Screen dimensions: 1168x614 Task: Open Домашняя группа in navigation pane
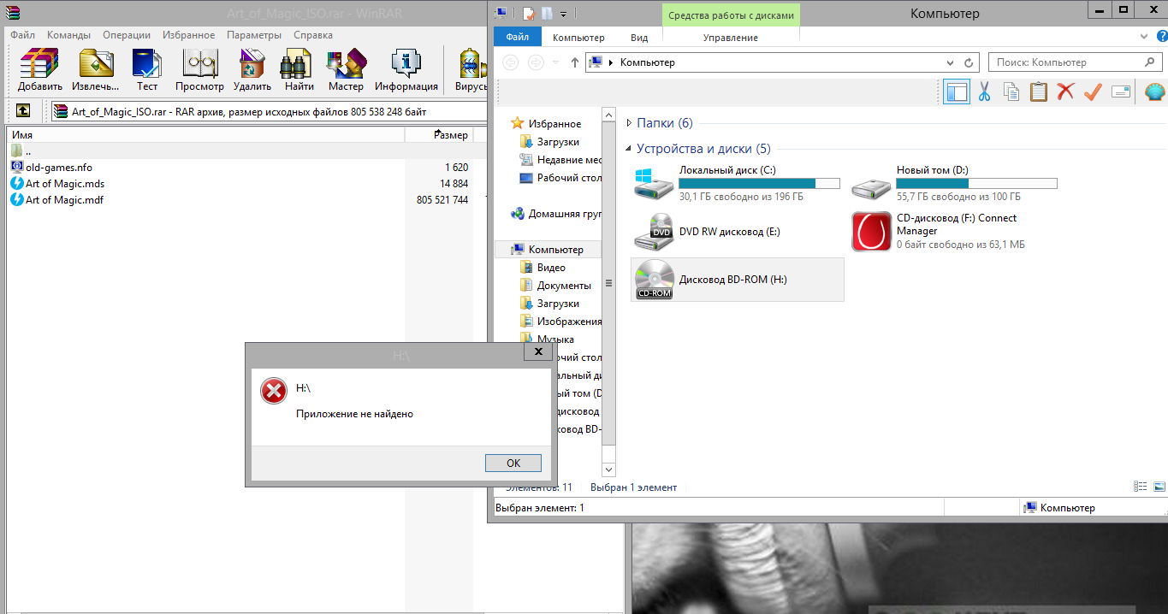(557, 214)
